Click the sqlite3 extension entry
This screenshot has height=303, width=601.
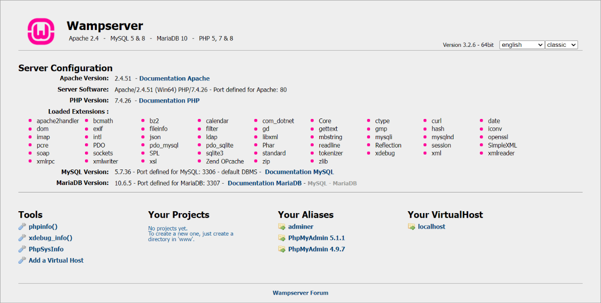tap(215, 153)
